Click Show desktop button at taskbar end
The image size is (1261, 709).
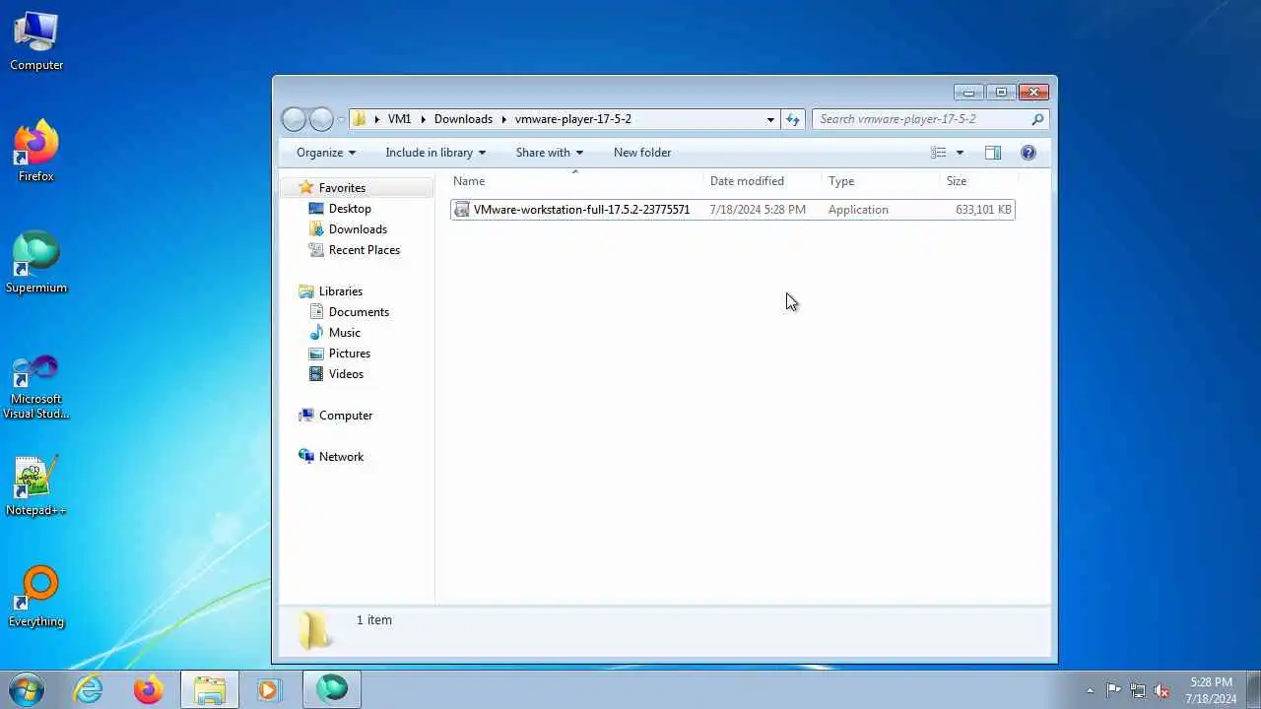[1253, 690]
